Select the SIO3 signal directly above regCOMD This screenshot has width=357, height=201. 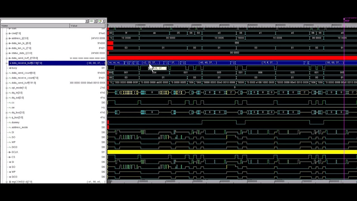tap(14, 177)
